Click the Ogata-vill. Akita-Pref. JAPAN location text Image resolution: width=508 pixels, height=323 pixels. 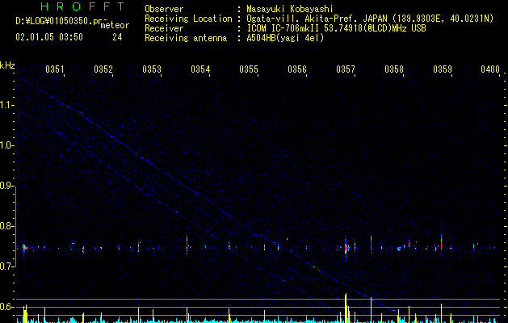[370, 19]
